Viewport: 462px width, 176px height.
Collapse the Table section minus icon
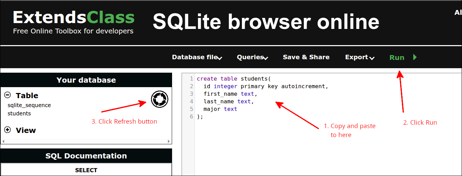click(7, 95)
